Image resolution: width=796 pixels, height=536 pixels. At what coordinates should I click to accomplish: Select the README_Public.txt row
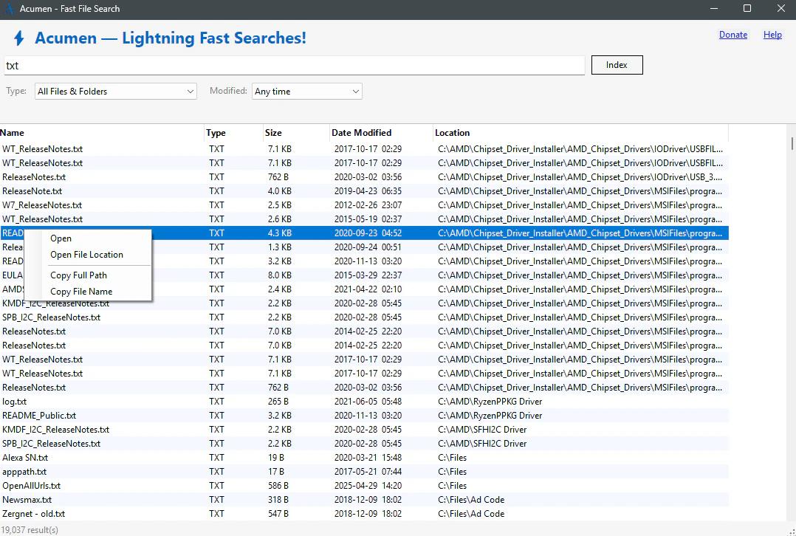[365, 416]
